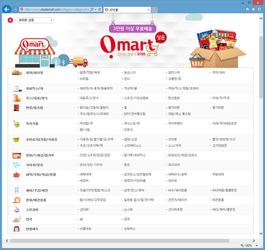
Task: Click the vertical scrollbar down arrow
Action: 261,234
